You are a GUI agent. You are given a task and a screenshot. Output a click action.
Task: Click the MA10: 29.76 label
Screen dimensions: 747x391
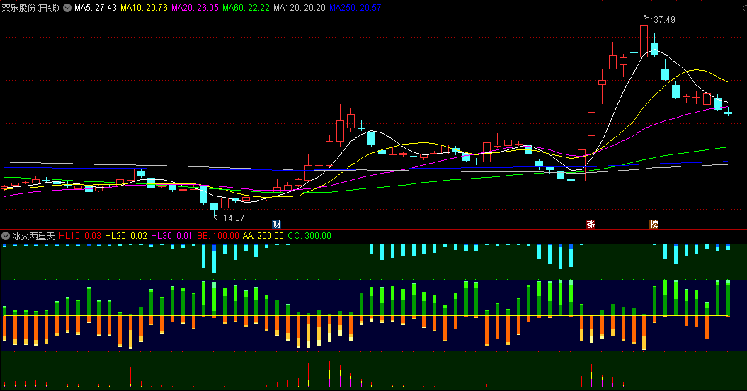(144, 8)
